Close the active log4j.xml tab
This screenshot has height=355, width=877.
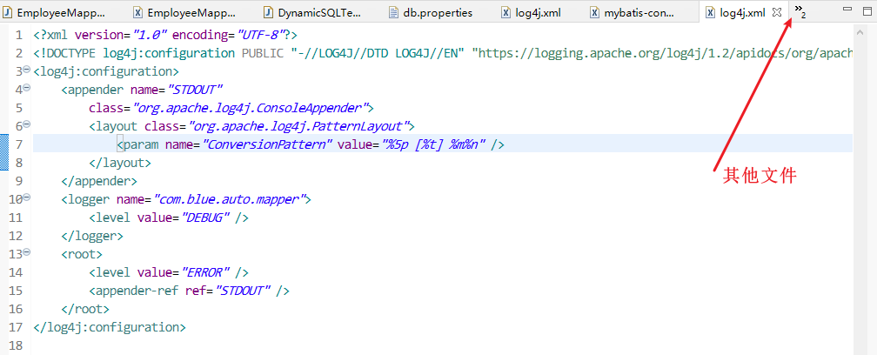point(776,11)
